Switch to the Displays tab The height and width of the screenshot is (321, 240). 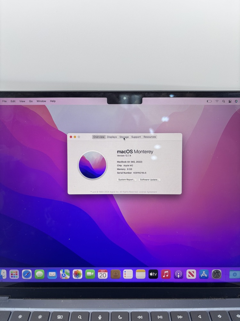(112, 137)
